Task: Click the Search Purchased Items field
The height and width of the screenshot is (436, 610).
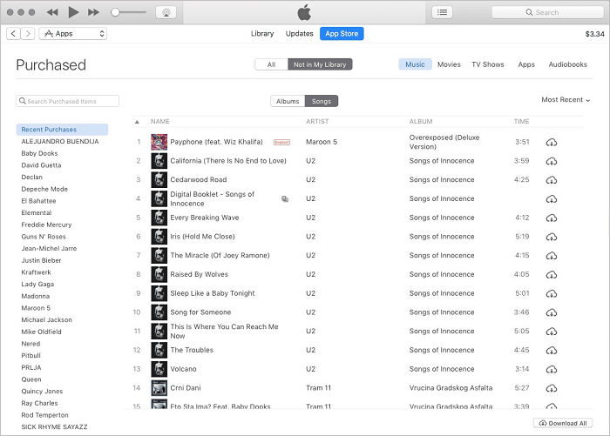Action: pos(67,101)
